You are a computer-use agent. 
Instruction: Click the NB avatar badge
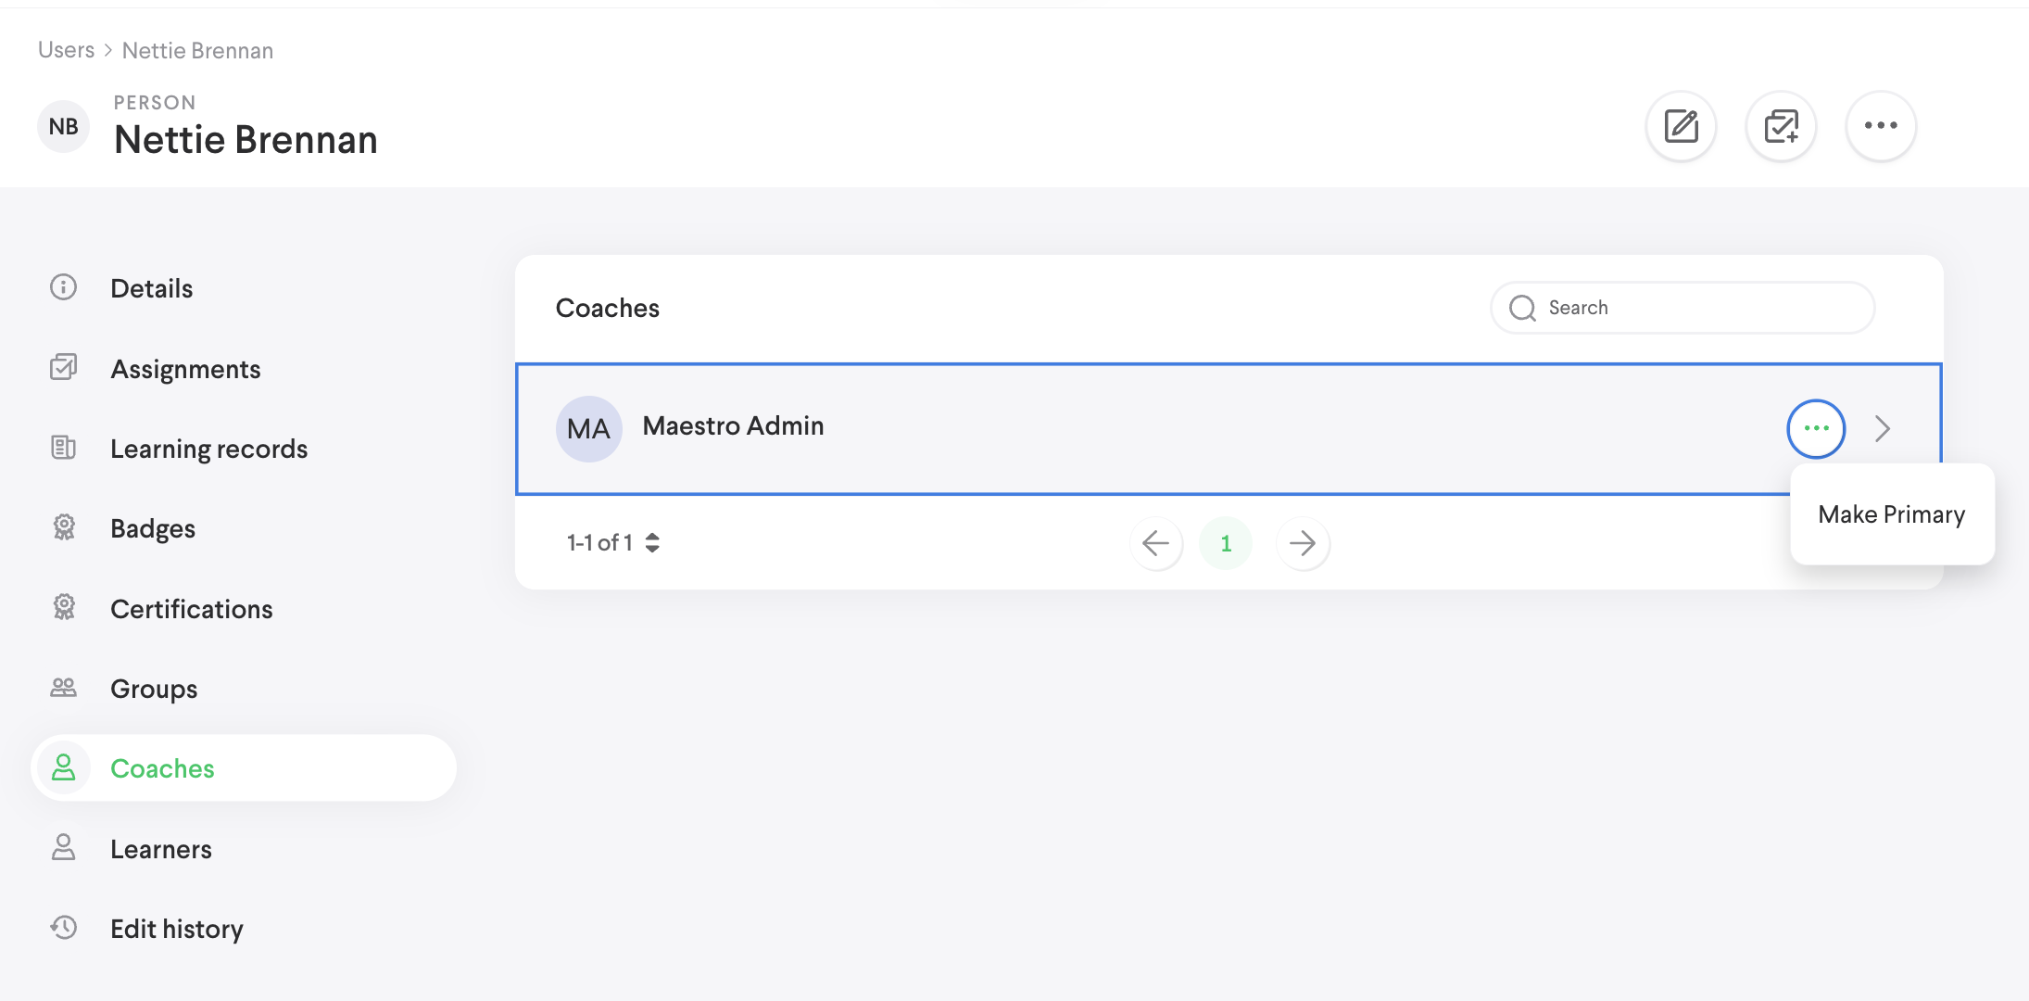[x=64, y=127]
